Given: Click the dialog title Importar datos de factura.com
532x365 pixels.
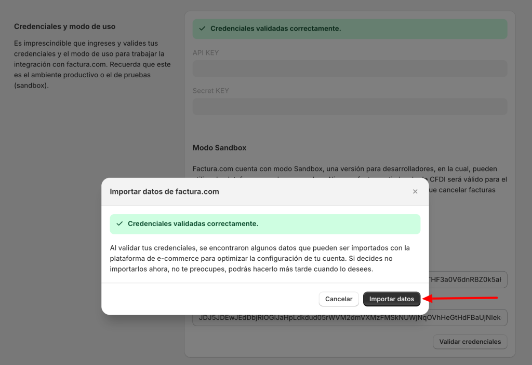Looking at the screenshot, I should point(164,192).
